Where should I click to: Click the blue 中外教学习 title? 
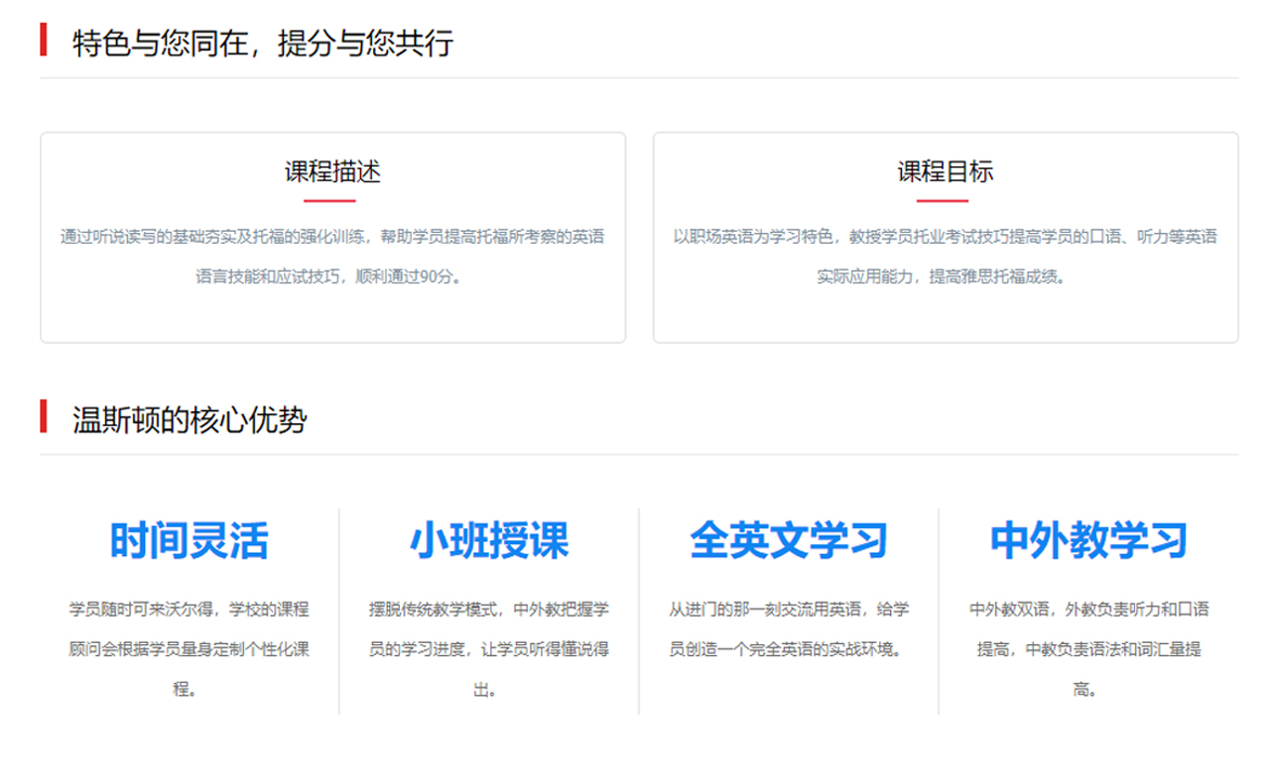(x=1088, y=541)
